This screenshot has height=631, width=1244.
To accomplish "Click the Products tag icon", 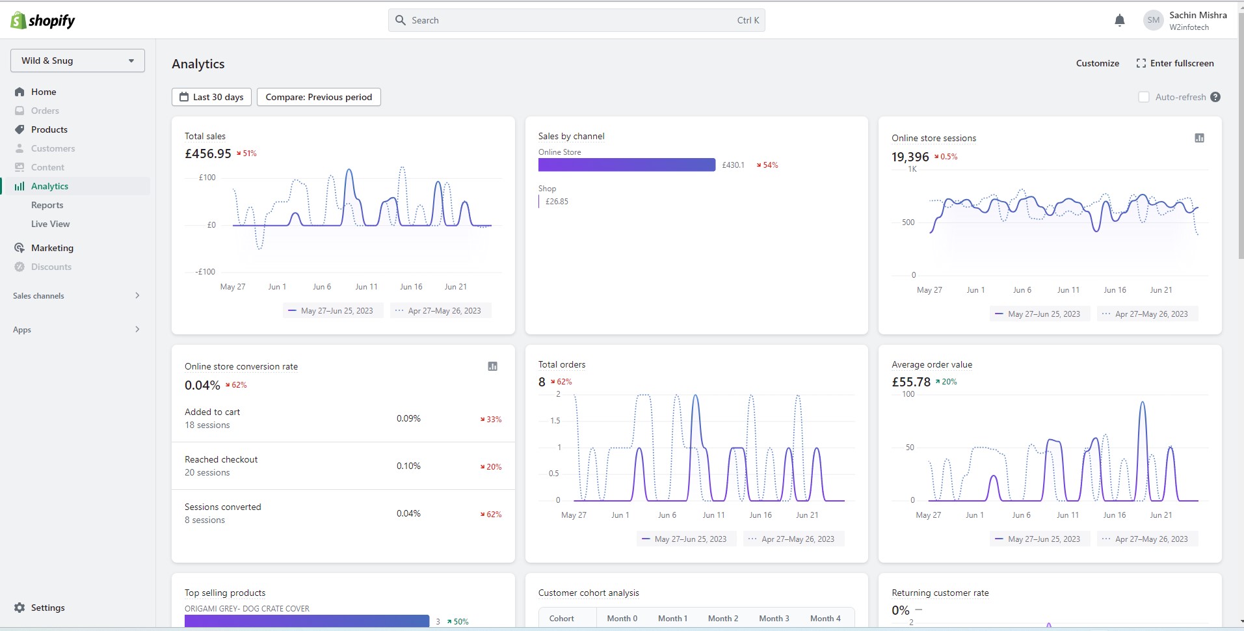I will pos(20,129).
